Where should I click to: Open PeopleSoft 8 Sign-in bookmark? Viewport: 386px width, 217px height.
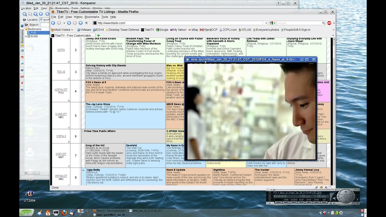(296, 30)
